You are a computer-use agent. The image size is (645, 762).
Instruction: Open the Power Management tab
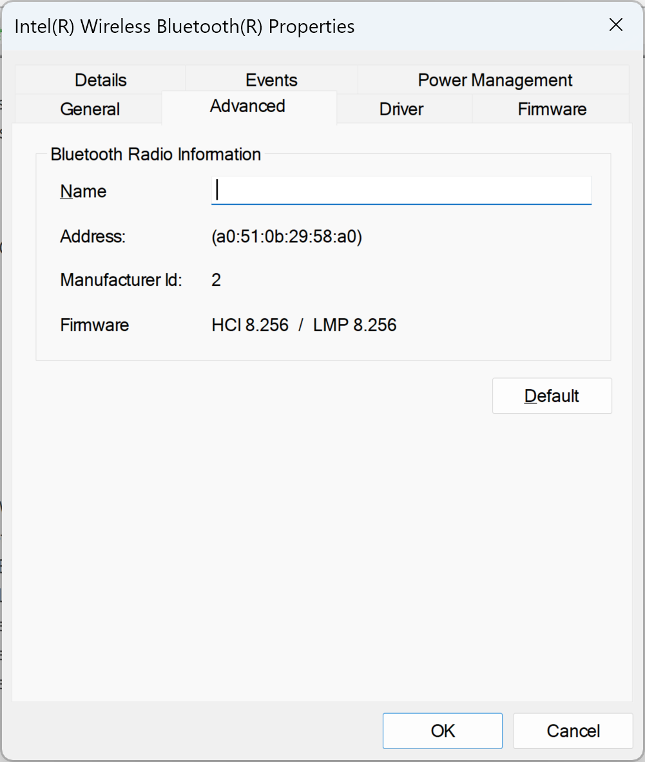point(494,80)
